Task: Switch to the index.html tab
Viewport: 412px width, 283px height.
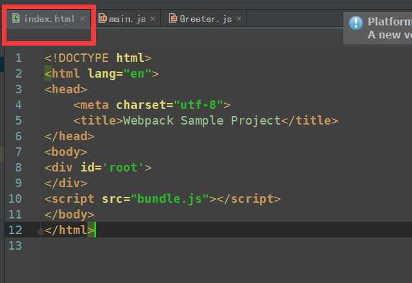Action: coord(49,19)
